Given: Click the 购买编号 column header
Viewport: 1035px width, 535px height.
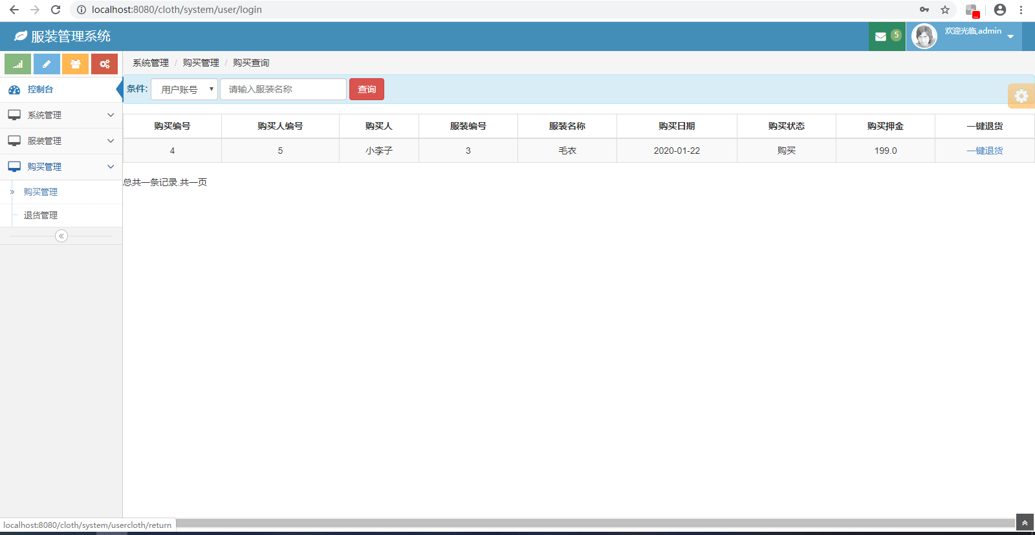Looking at the screenshot, I should [x=172, y=126].
